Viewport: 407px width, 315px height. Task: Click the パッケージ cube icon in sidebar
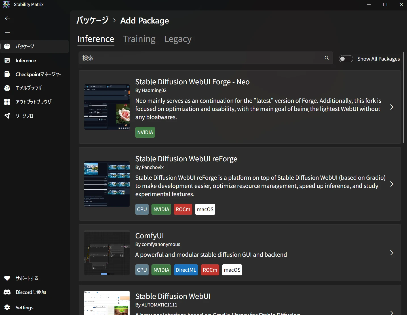pyautogui.click(x=7, y=46)
